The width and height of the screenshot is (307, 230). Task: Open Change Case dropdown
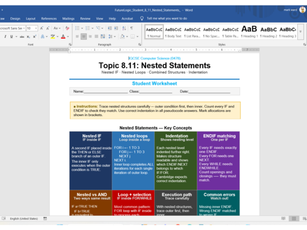57,28
